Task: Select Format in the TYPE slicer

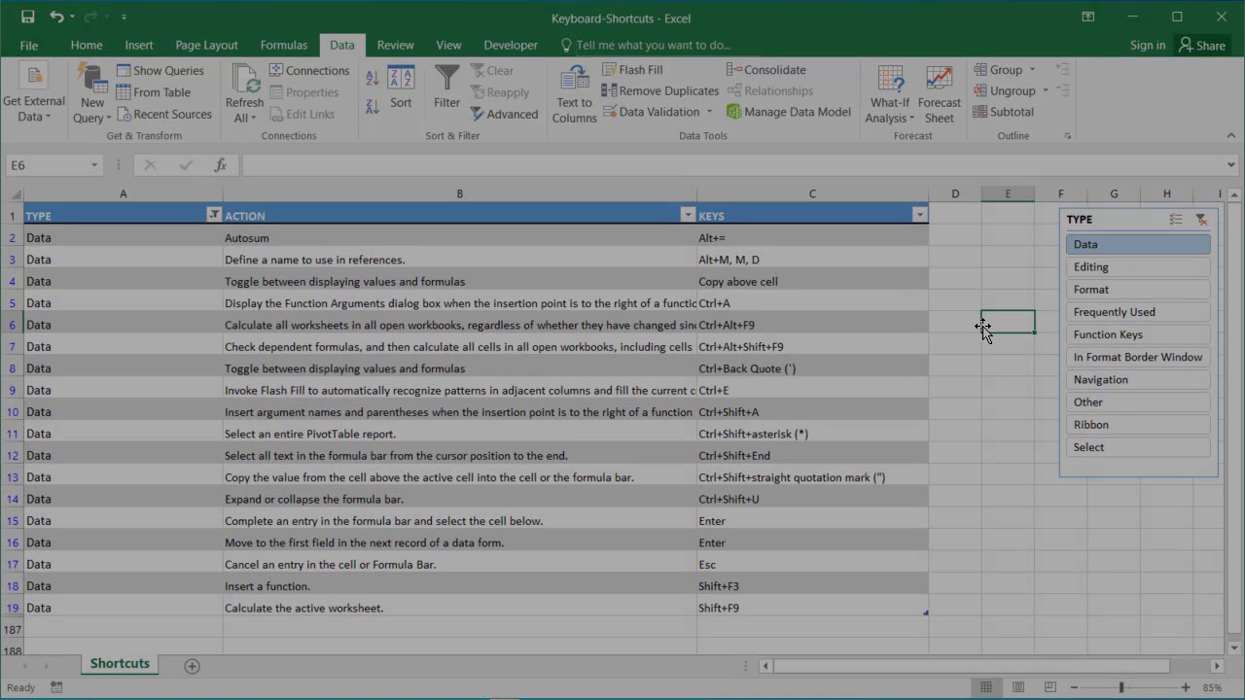Action: (x=1138, y=290)
